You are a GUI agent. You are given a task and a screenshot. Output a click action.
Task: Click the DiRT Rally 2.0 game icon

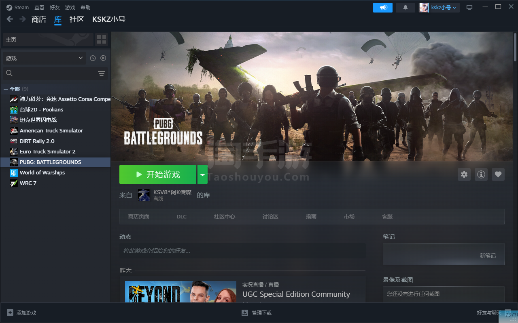(13, 141)
